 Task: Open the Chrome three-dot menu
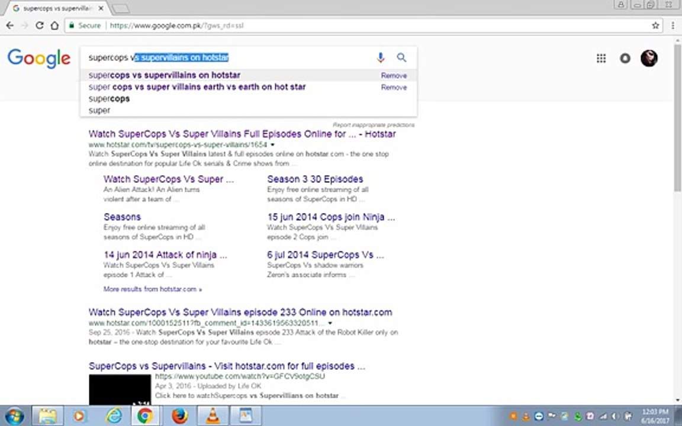[673, 25]
